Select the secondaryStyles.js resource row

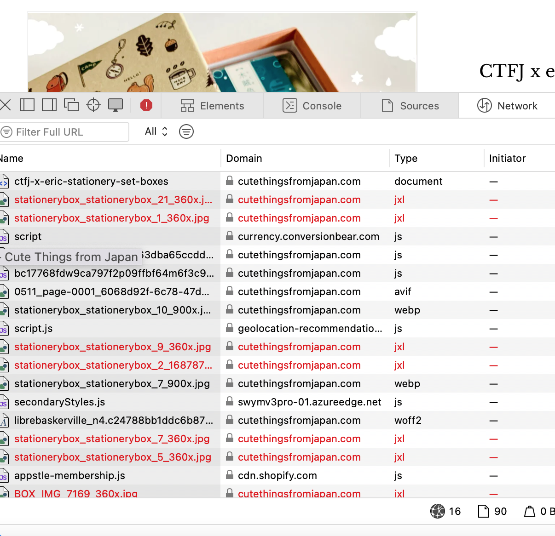pyautogui.click(x=60, y=402)
